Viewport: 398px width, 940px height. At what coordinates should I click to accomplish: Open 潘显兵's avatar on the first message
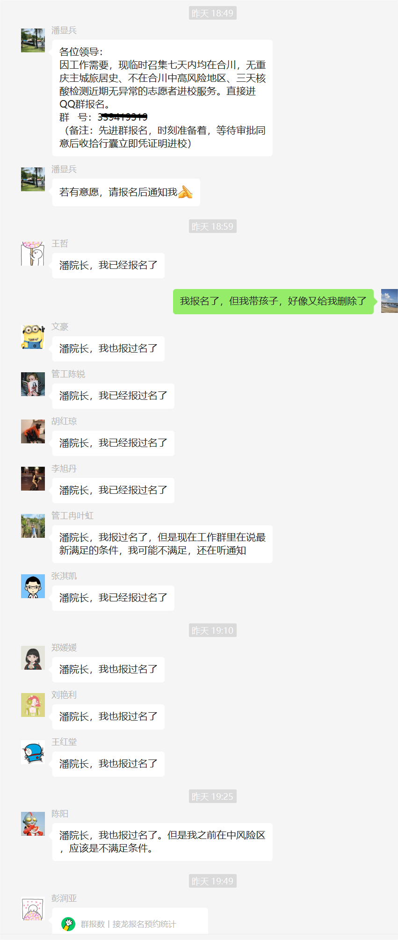tap(33, 40)
